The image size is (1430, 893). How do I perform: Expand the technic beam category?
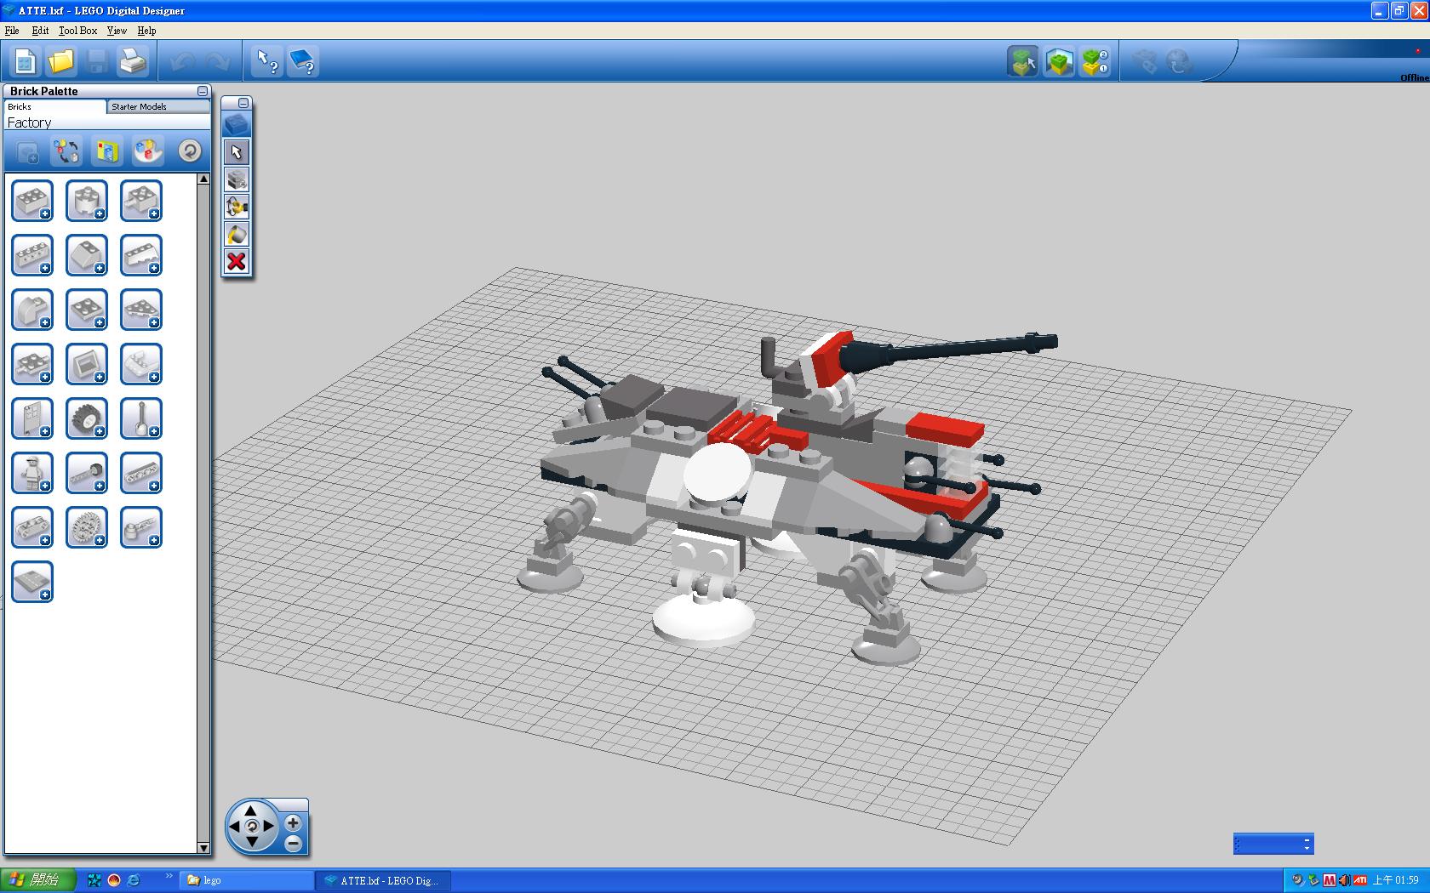pyautogui.click(x=141, y=473)
